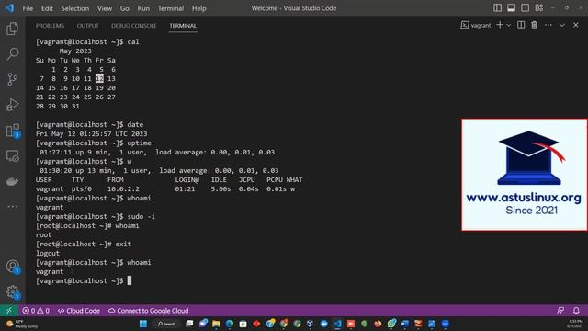This screenshot has width=588, height=331.
Task: Click 'Fri May 12 01:25:57 UTC 2023' output
Action: 92,133
